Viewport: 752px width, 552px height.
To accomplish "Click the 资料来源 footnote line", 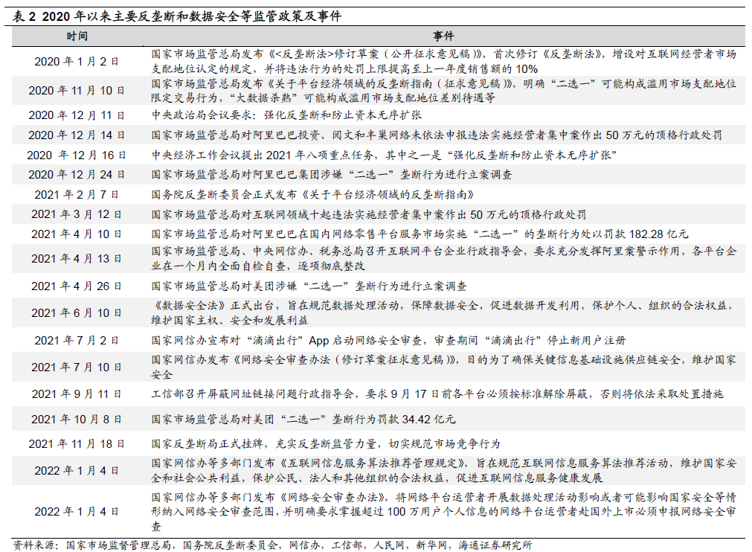I will pyautogui.click(x=273, y=545).
